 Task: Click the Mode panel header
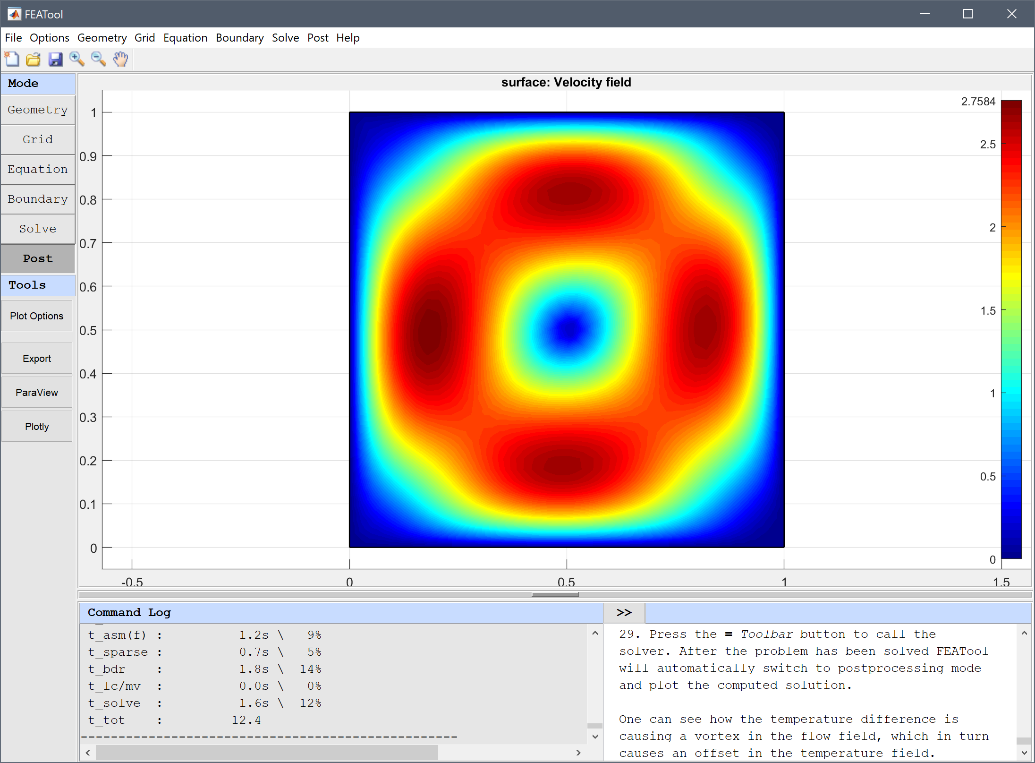pos(38,84)
